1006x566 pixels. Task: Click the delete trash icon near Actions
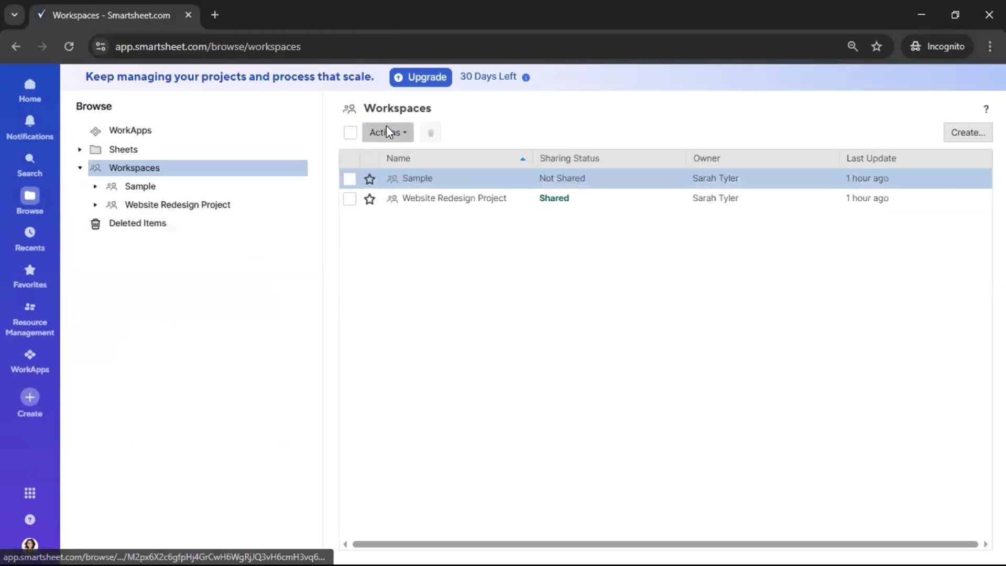pyautogui.click(x=431, y=133)
